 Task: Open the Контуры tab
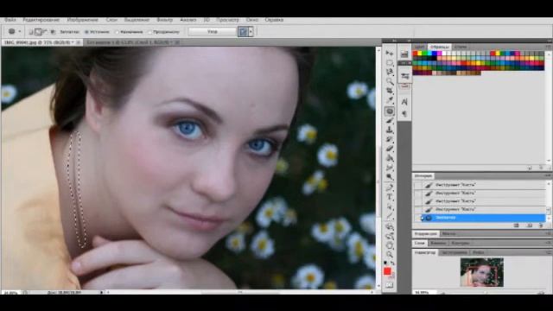tap(461, 243)
